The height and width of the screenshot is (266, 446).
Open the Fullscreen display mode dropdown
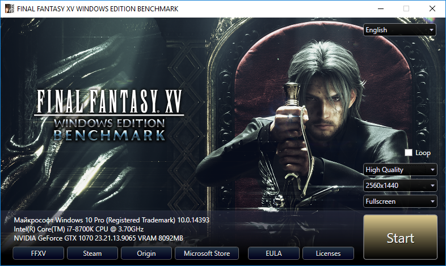pyautogui.click(x=400, y=201)
